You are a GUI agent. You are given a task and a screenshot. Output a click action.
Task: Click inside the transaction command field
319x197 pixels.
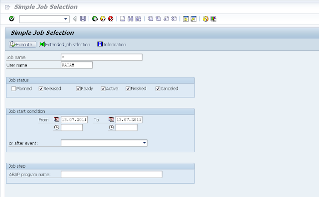[x=41, y=19]
